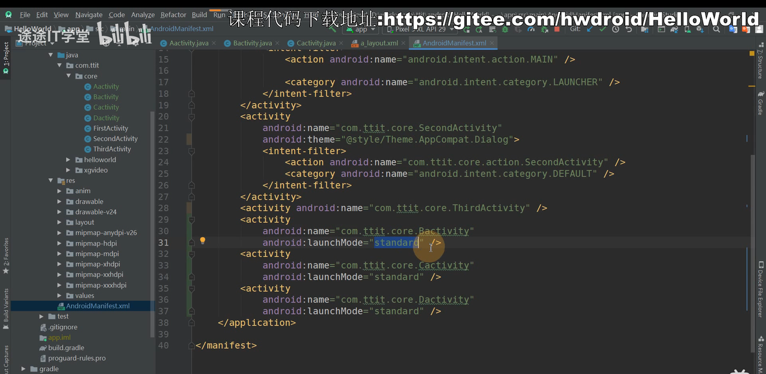The height and width of the screenshot is (374, 766).
Task: Select Dactivity in the project tree
Action: click(x=106, y=118)
